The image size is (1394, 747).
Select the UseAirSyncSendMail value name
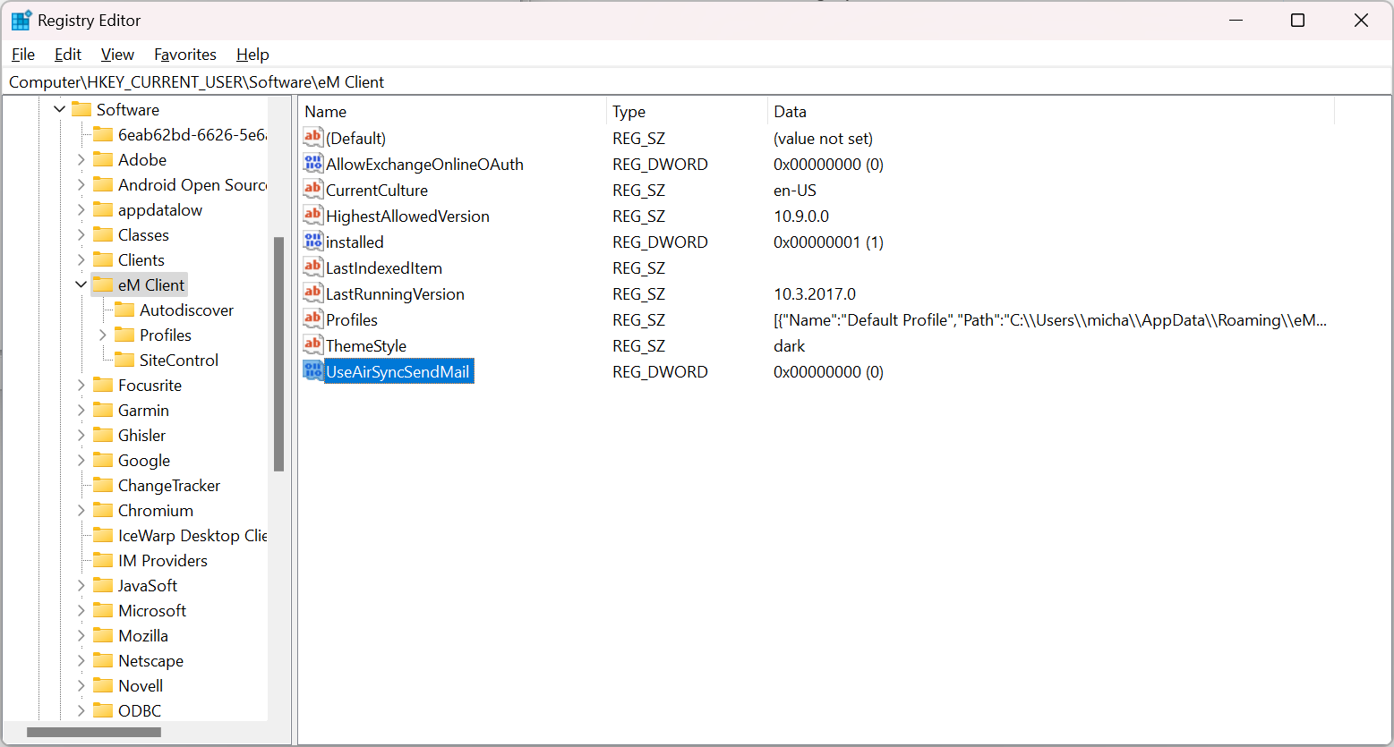pyautogui.click(x=398, y=371)
